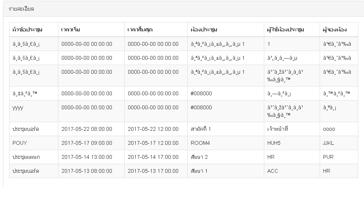Click the yyyy meeting topic cell

[x=18, y=107]
